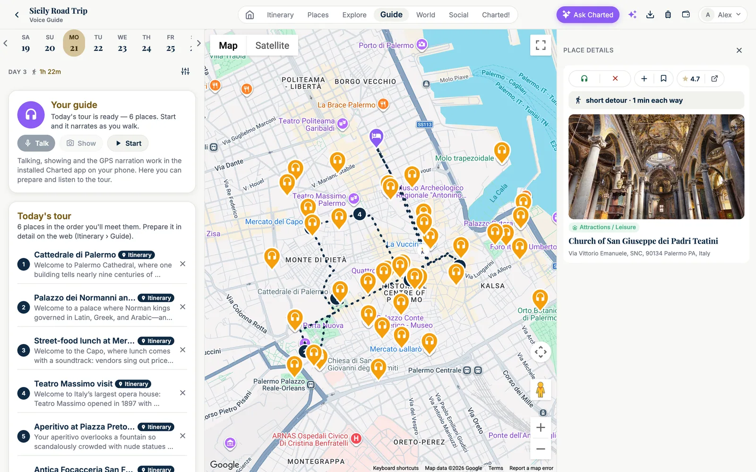This screenshot has height=472, width=756.
Task: Click the download icon in top bar
Action: pos(650,15)
